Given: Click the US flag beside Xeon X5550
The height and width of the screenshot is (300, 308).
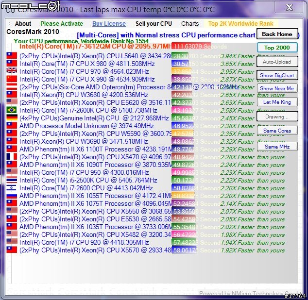Looking at the screenshot, I should coord(12,211).
